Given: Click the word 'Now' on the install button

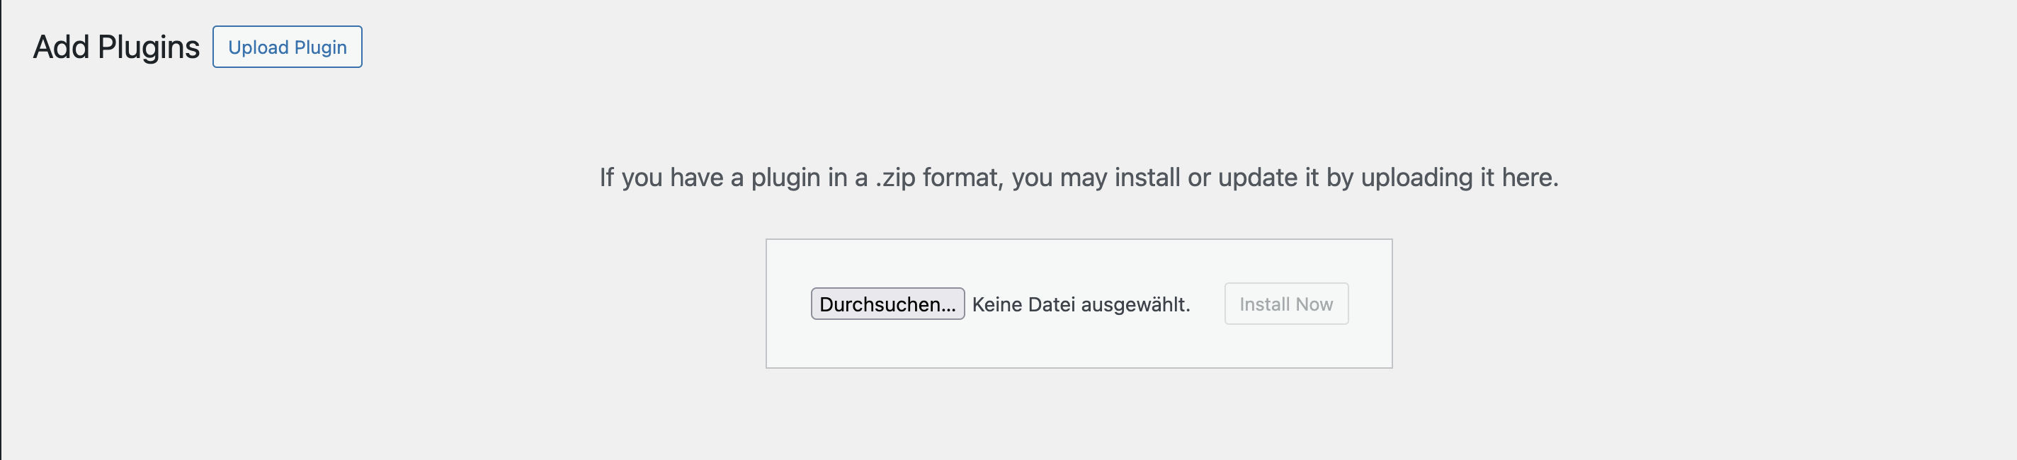Looking at the screenshot, I should click(1314, 304).
